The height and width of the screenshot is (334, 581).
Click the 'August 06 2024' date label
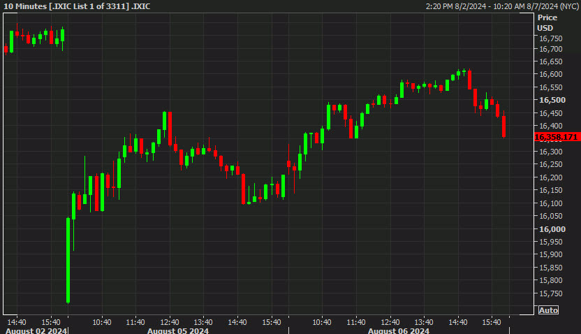pos(398,331)
